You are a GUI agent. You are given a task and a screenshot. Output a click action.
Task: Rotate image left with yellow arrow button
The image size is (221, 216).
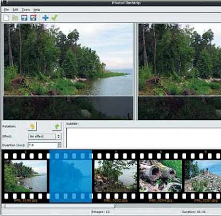point(33,127)
